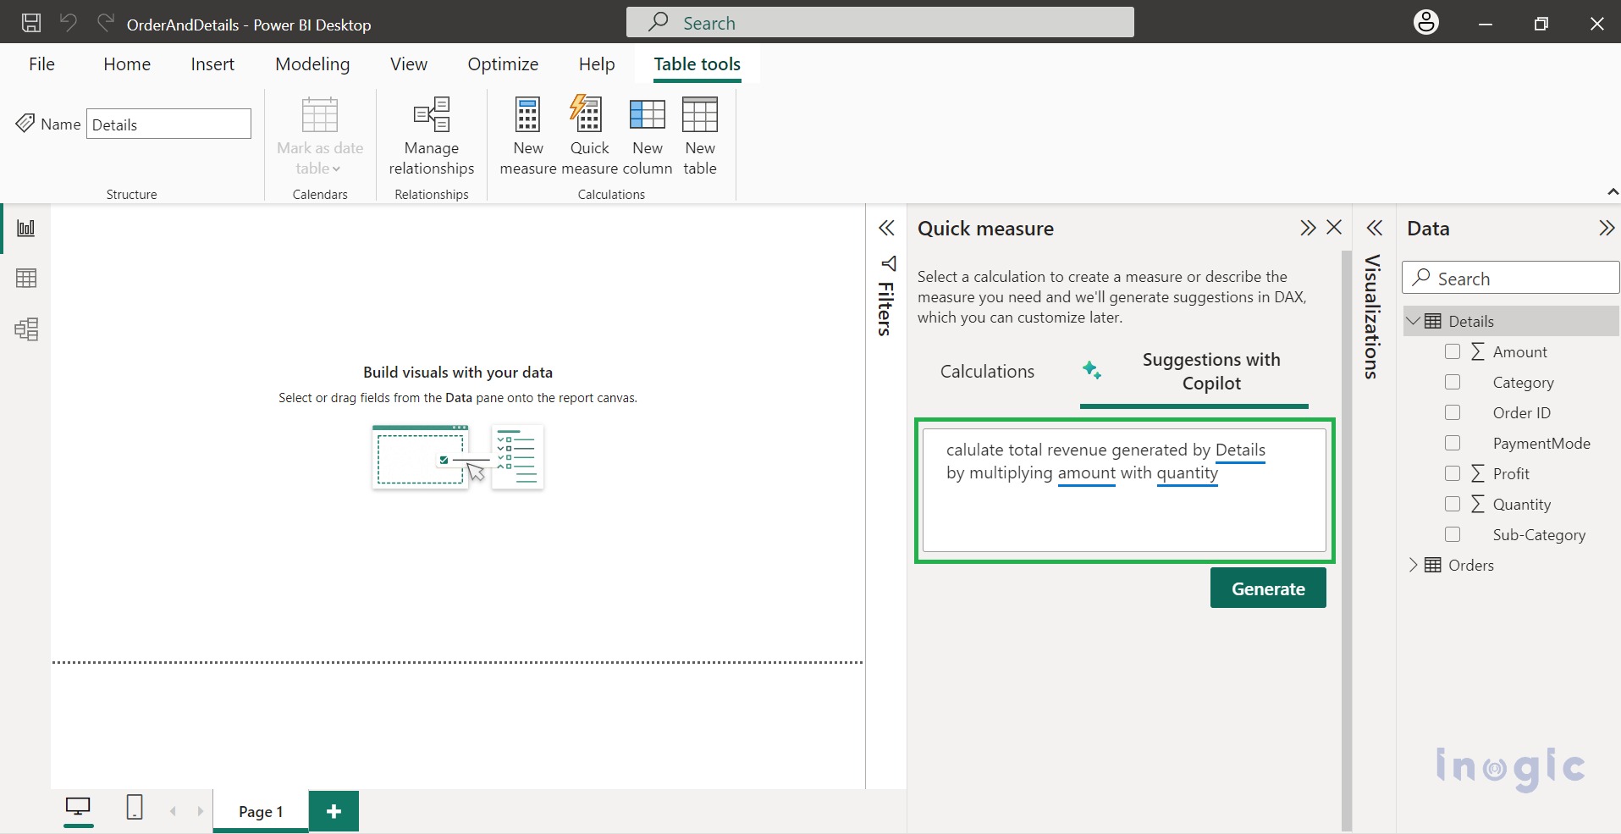Switch to Table view in left sidebar
This screenshot has width=1621, height=834.
(26, 278)
